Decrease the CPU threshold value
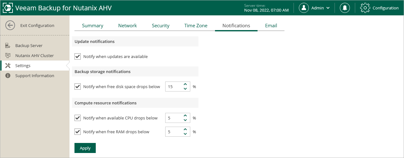This screenshot has height=158, width=404. click(x=185, y=120)
